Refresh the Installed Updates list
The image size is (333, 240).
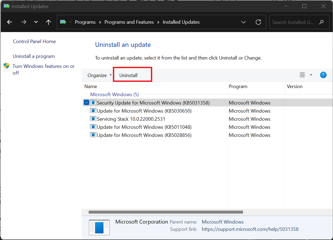pyautogui.click(x=258, y=22)
